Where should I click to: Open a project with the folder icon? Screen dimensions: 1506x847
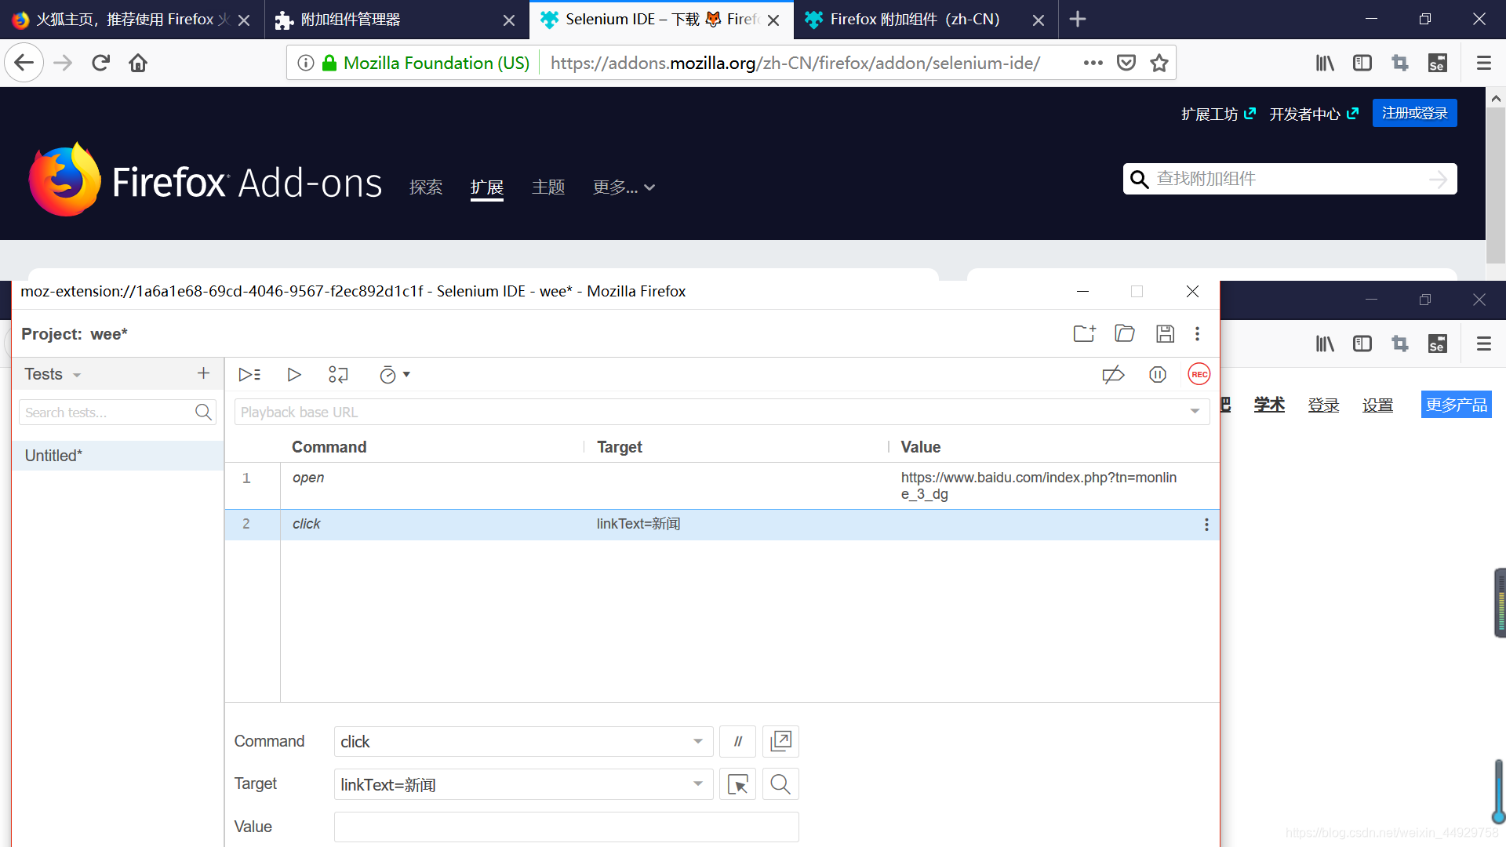(1125, 333)
